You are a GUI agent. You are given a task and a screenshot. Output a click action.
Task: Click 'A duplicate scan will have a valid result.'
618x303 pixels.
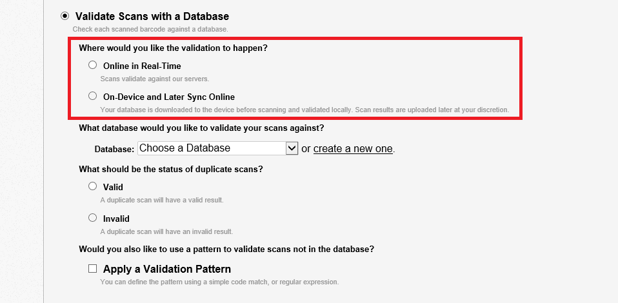pyautogui.click(x=161, y=200)
